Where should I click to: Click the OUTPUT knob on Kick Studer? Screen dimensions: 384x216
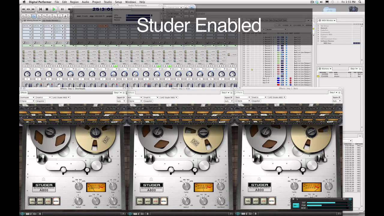coord(221,201)
